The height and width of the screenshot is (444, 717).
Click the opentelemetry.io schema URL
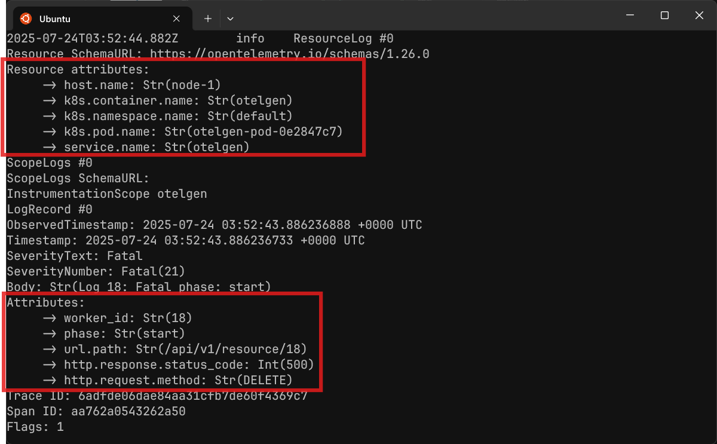point(290,54)
